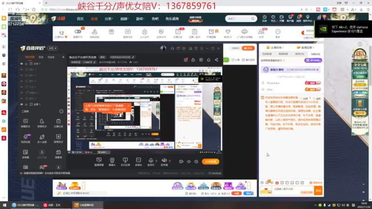Toggle visibility eye of 文本 1 layer
This screenshot has height=209, width=372.
[x=21, y=64]
